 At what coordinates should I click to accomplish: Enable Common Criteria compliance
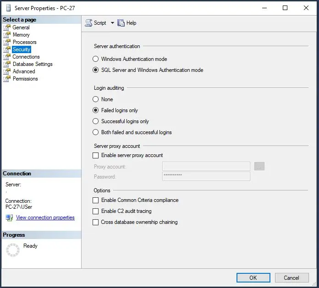pyautogui.click(x=96, y=200)
